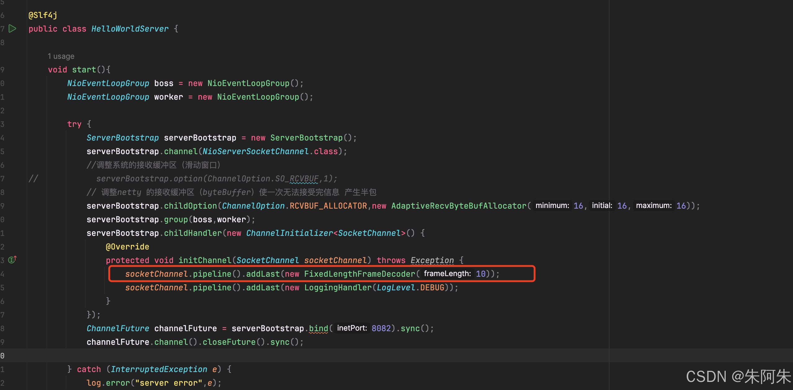Click AdaptiveRecvByteBufAllocator constructor
793x390 pixels.
click(459, 206)
